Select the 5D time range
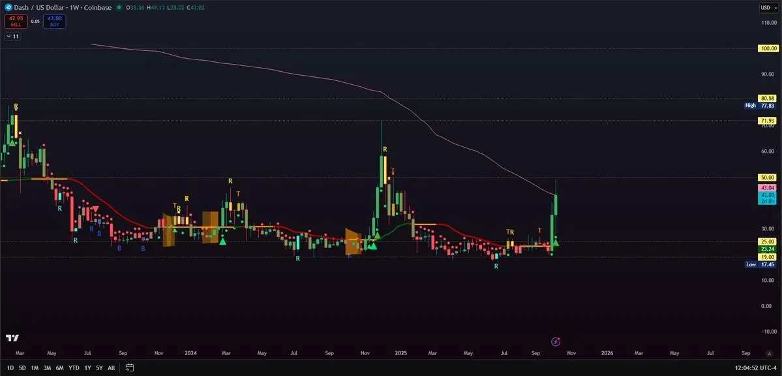Image resolution: width=782 pixels, height=376 pixels. [22, 368]
